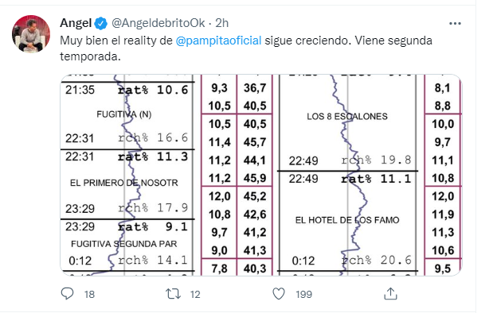This screenshot has height=313, width=493.
Task: Click the tweet text about segunda temporada
Action: [x=246, y=48]
